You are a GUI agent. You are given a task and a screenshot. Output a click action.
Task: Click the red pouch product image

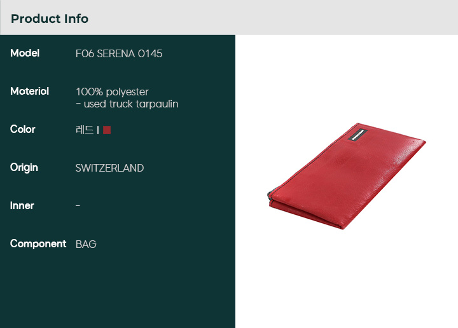click(347, 176)
